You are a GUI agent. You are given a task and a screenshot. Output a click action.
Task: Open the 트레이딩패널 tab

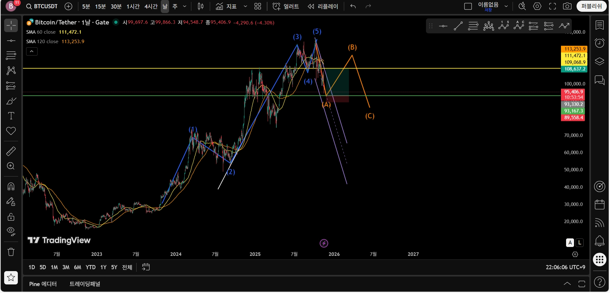[x=85, y=284]
